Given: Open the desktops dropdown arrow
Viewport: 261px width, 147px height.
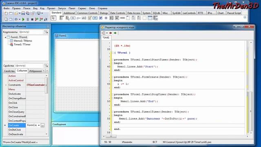Looking at the screenshot, I should click(x=42, y=13).
